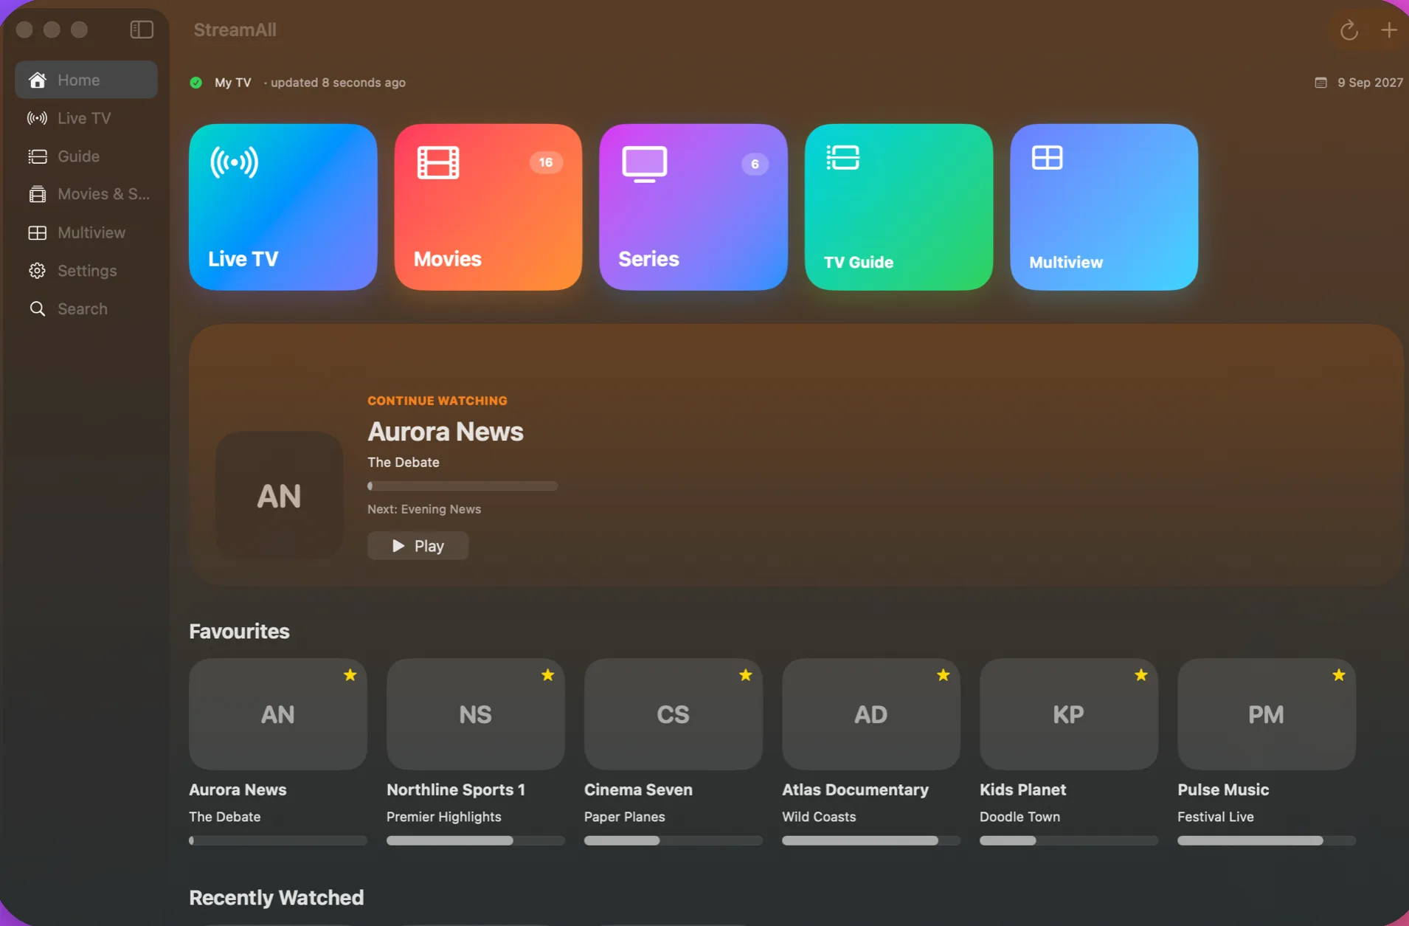Open Settings gear in sidebar

(x=86, y=271)
